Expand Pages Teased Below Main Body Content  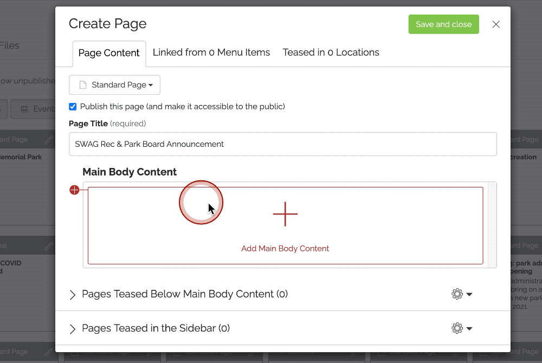pyautogui.click(x=73, y=295)
